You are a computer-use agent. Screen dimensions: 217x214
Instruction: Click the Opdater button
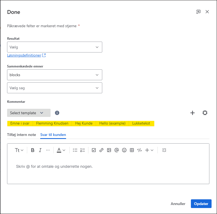point(201,204)
